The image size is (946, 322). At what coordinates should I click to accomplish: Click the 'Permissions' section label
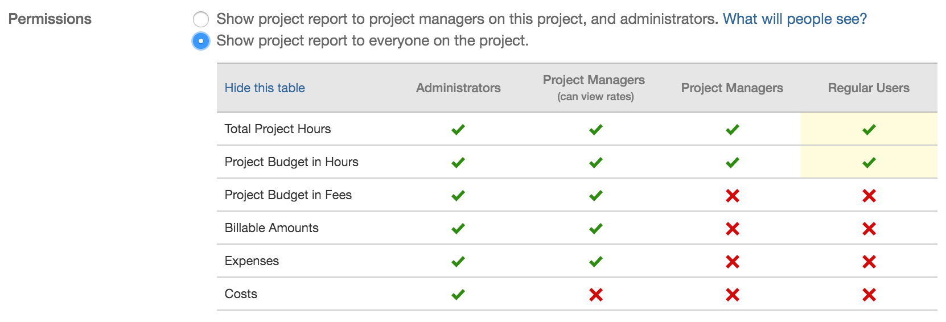pyautogui.click(x=50, y=19)
